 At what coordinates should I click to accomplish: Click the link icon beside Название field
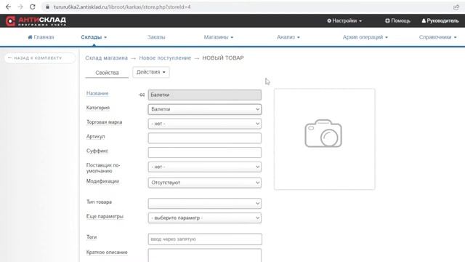(142, 95)
